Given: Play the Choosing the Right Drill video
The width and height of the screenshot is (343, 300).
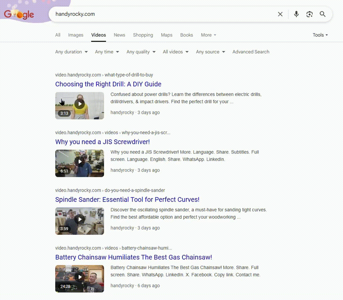Looking at the screenshot, I should click(80, 106).
